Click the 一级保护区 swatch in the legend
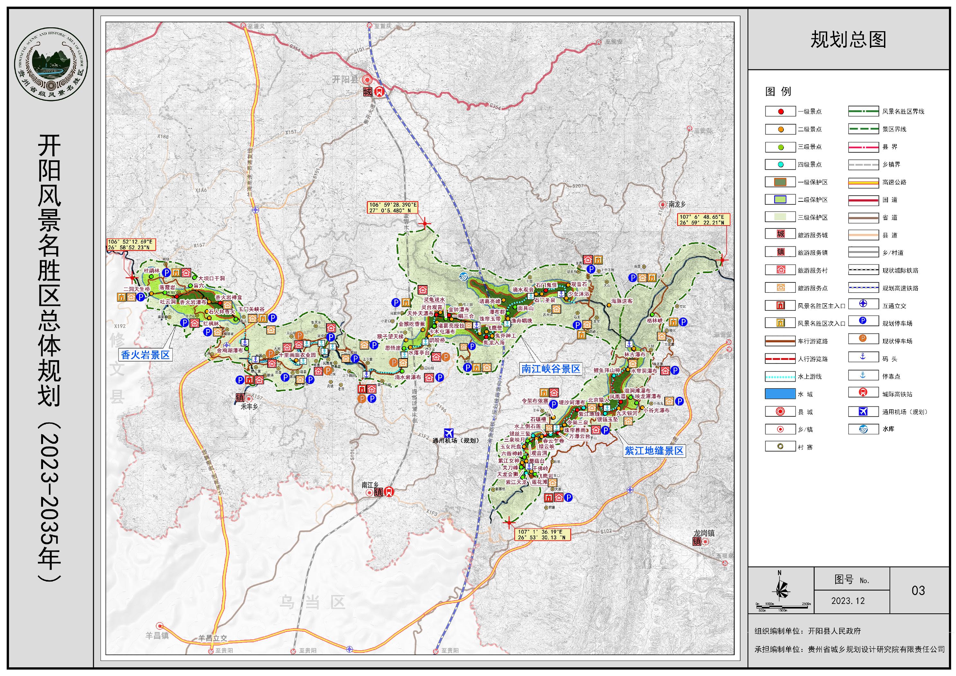The width and height of the screenshot is (956, 676). point(780,182)
